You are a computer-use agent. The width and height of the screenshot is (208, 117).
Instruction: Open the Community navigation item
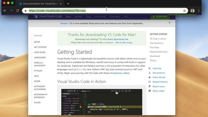100,17
